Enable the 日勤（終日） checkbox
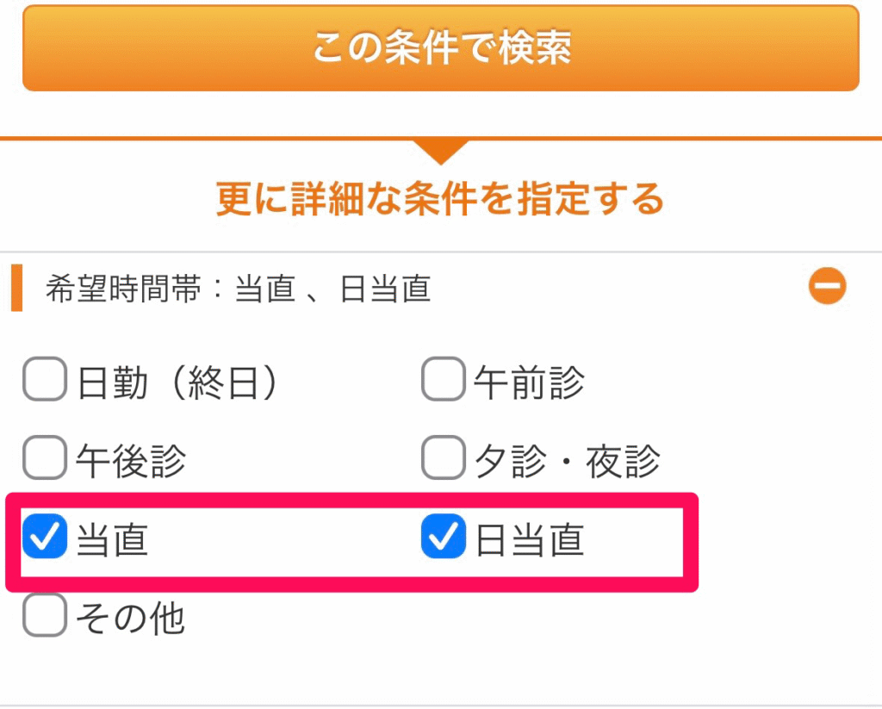 [45, 381]
